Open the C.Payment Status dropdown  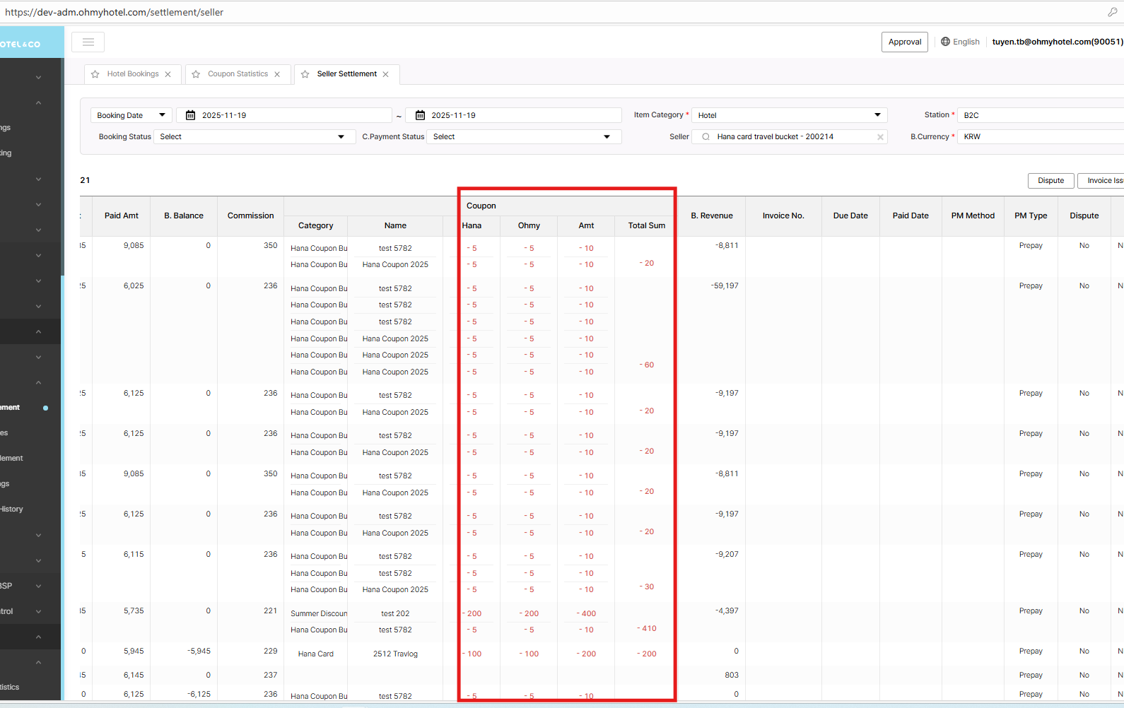(x=523, y=137)
